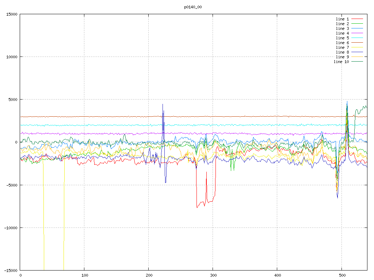Select the 10000 y-axis tick label
Image resolution: width=374 pixels, height=280 pixels.
[11, 57]
